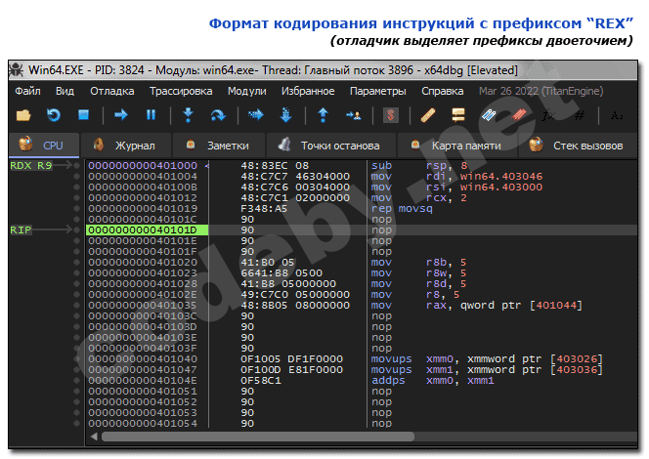Switch to the Карта памяти tab
This screenshot has width=649, height=459.
point(457,146)
